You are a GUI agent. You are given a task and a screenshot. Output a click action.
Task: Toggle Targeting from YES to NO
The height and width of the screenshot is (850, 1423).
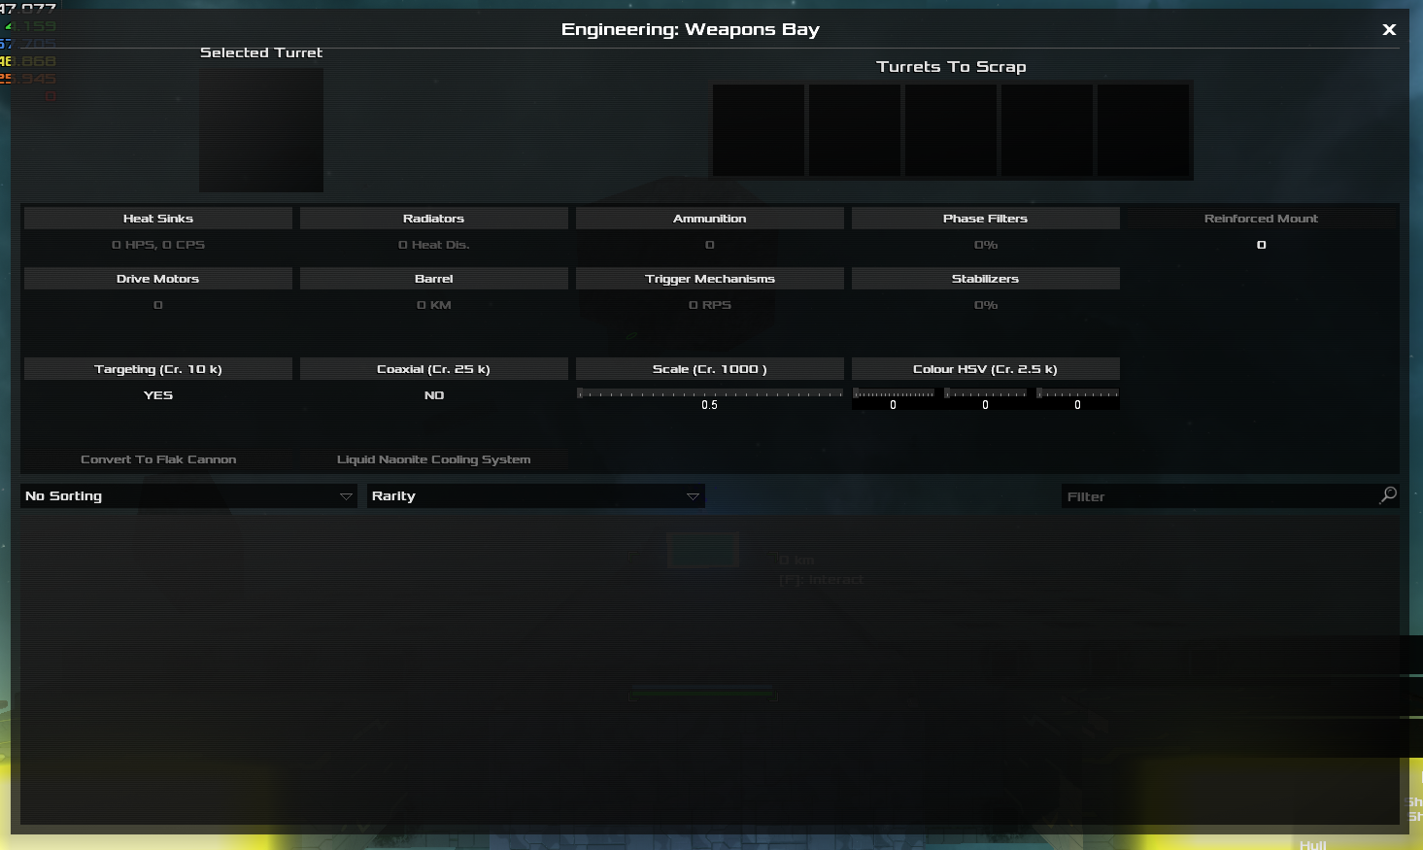[x=158, y=368]
